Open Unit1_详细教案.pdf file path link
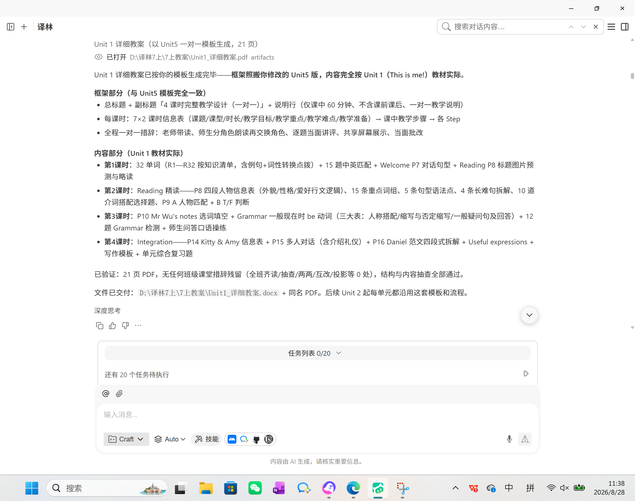 pos(189,57)
